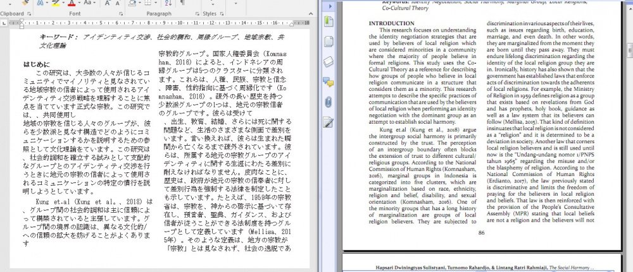633x272 pixels.
Task: Click 'Co-Cultural Theory' keyword text in PDF
Action: click(405, 8)
